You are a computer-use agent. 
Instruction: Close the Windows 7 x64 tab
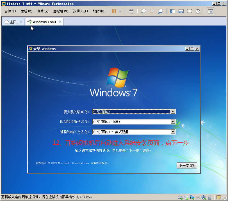[60, 22]
